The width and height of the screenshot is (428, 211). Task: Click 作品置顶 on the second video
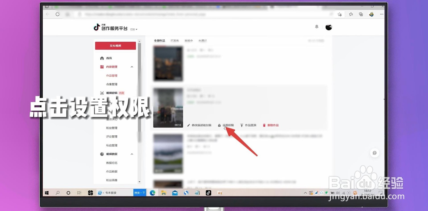pos(251,125)
